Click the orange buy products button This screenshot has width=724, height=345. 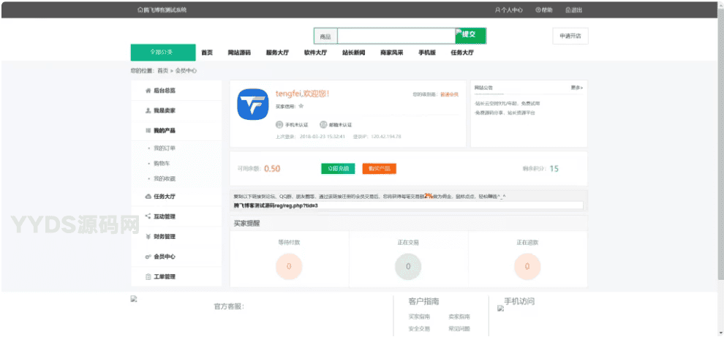(379, 168)
